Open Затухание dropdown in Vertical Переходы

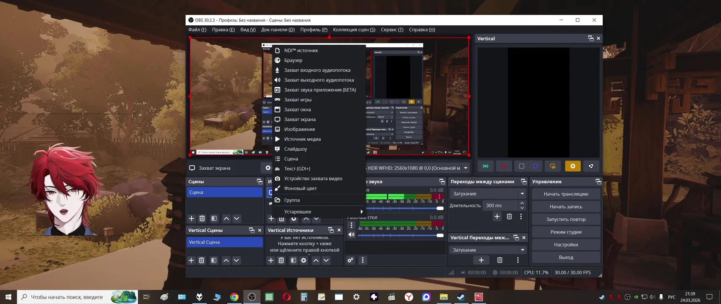pos(488,250)
